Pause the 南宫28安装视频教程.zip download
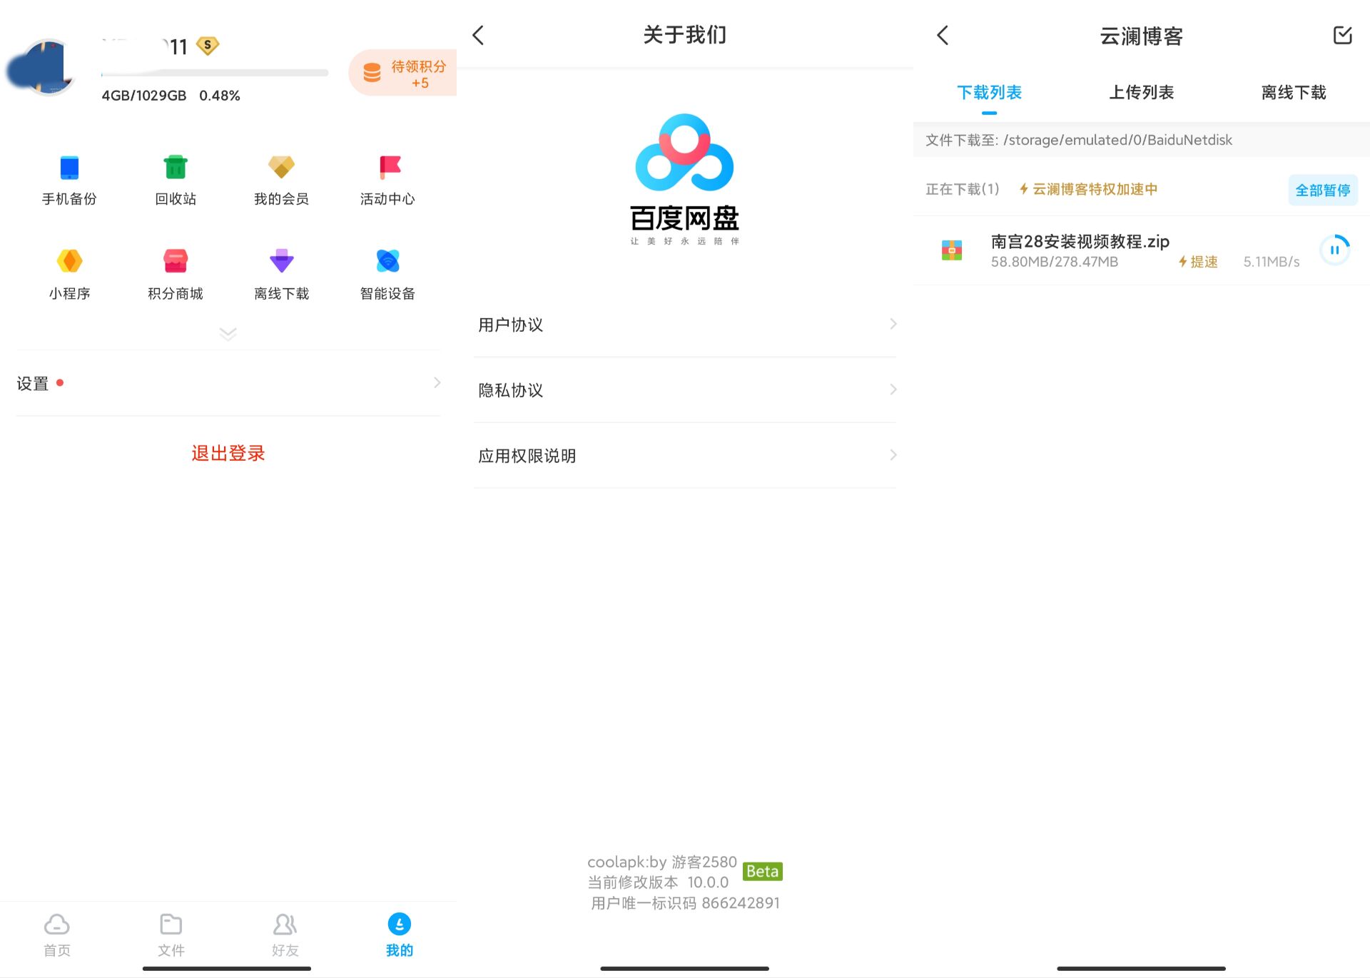The width and height of the screenshot is (1370, 978). [x=1335, y=249]
